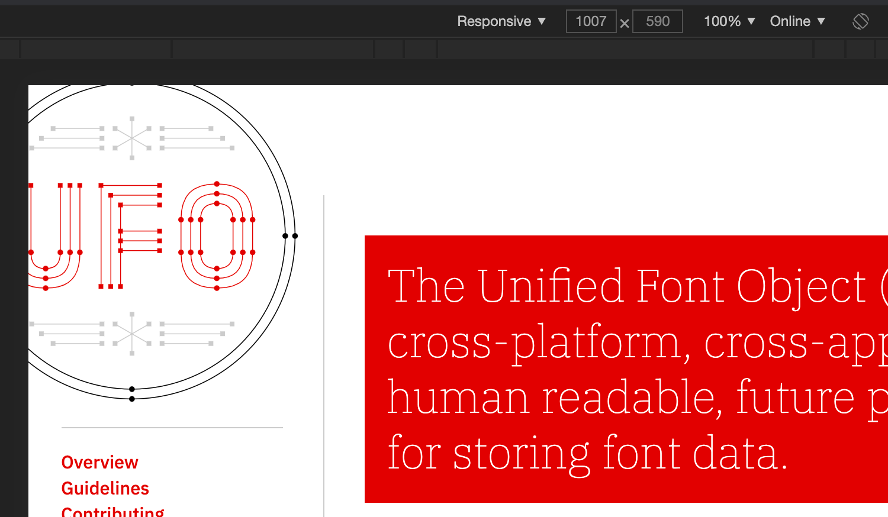Image resolution: width=888 pixels, height=517 pixels.
Task: Select the leftmost browser tab
Action: coord(95,49)
